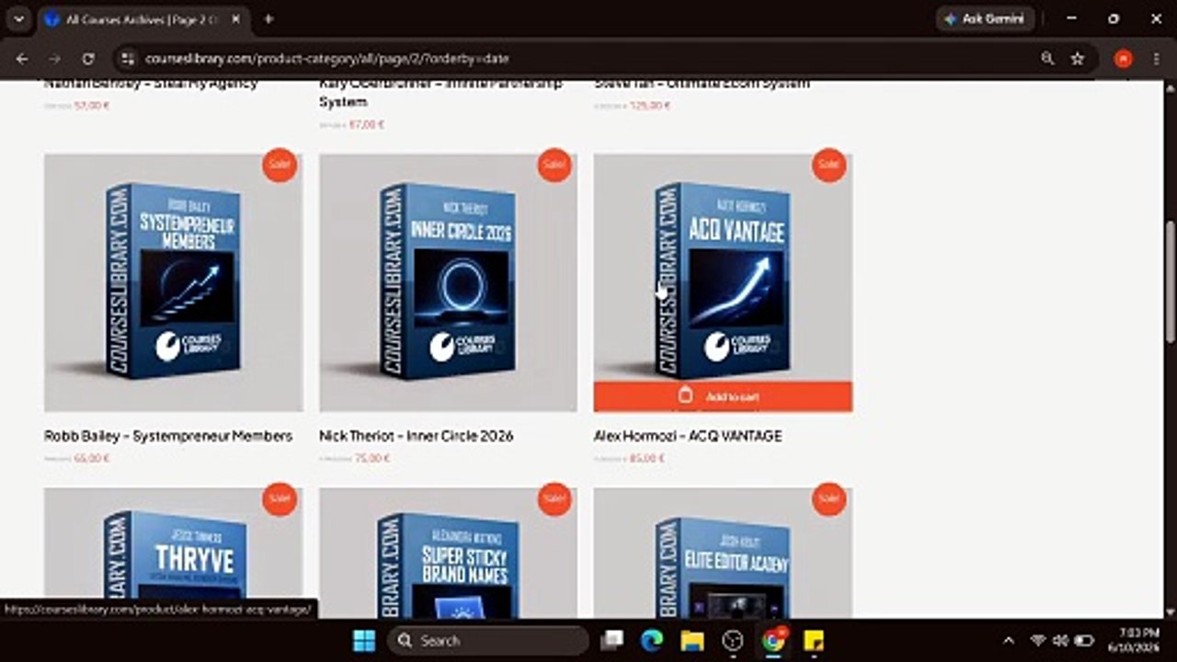Open the Nick Theriot – Inner Circle 2026 link
1177x662 pixels.
coord(416,436)
